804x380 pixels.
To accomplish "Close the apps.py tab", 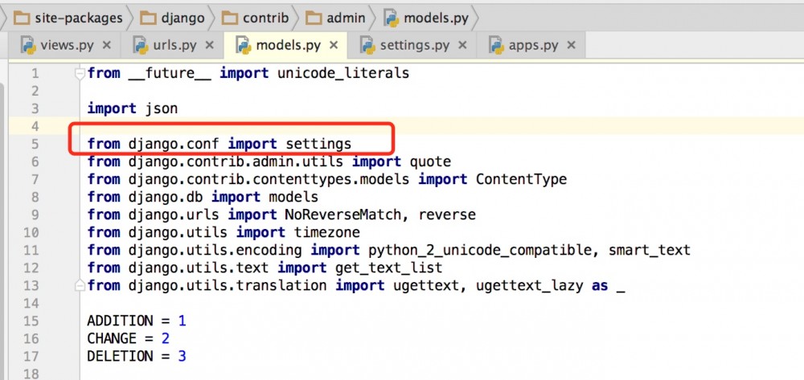I will (x=571, y=45).
